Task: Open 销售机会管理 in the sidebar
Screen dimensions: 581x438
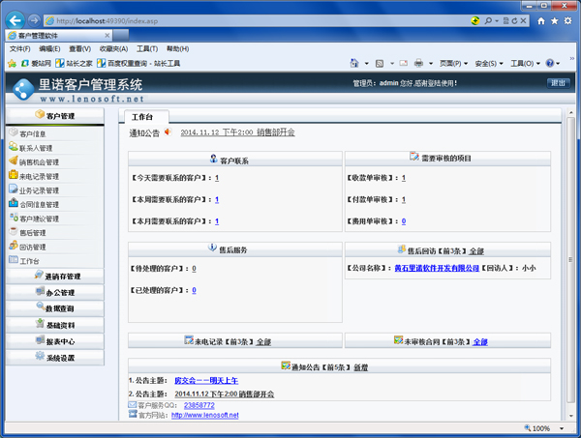Action: point(39,162)
